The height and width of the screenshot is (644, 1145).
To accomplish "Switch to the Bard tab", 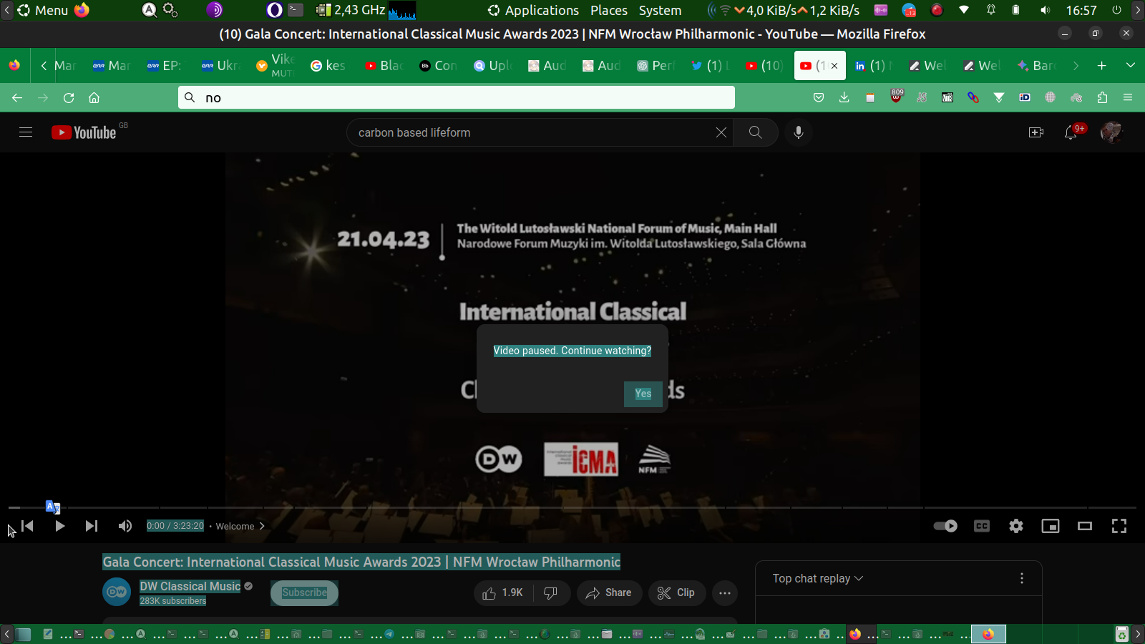I will click(1036, 66).
